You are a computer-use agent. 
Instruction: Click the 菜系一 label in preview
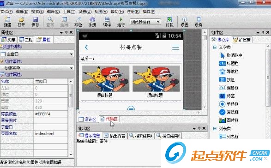87,59
